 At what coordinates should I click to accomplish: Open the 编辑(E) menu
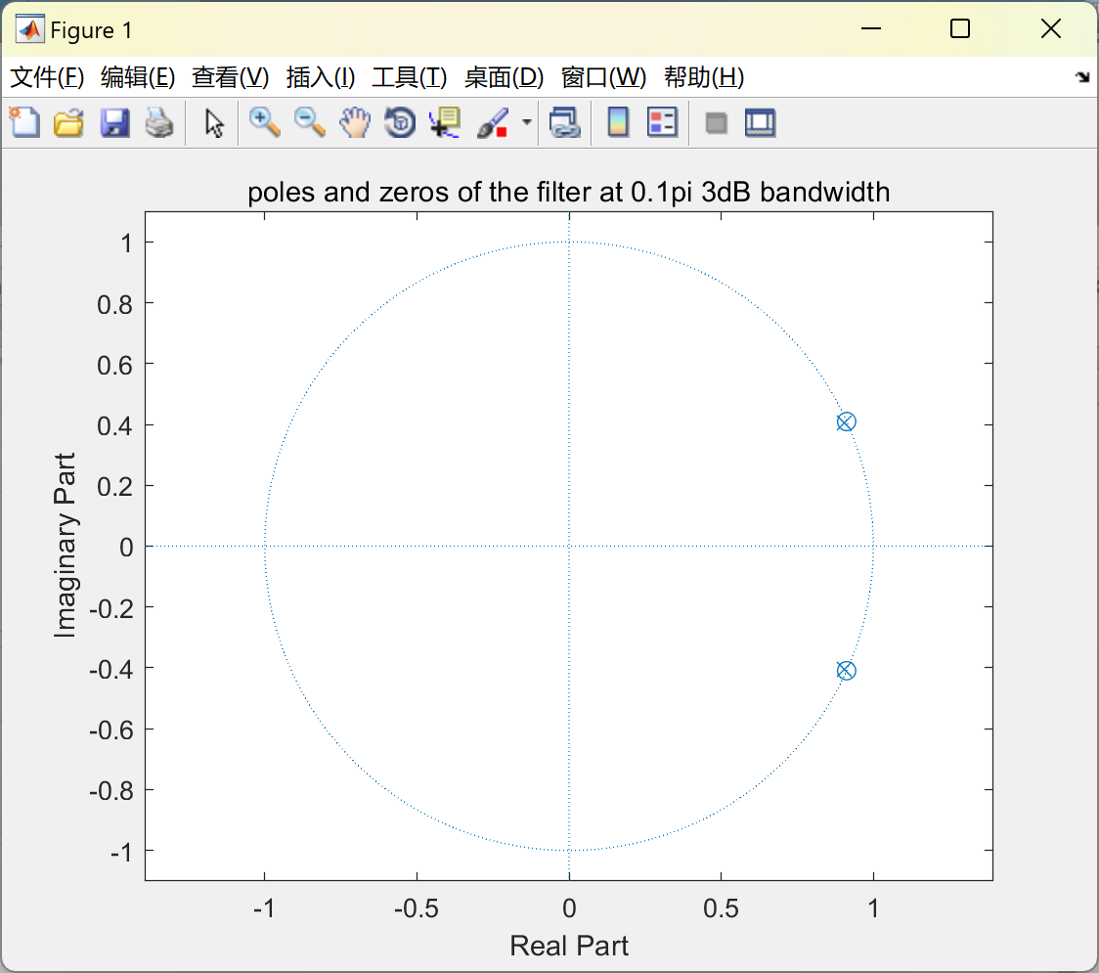tap(138, 77)
